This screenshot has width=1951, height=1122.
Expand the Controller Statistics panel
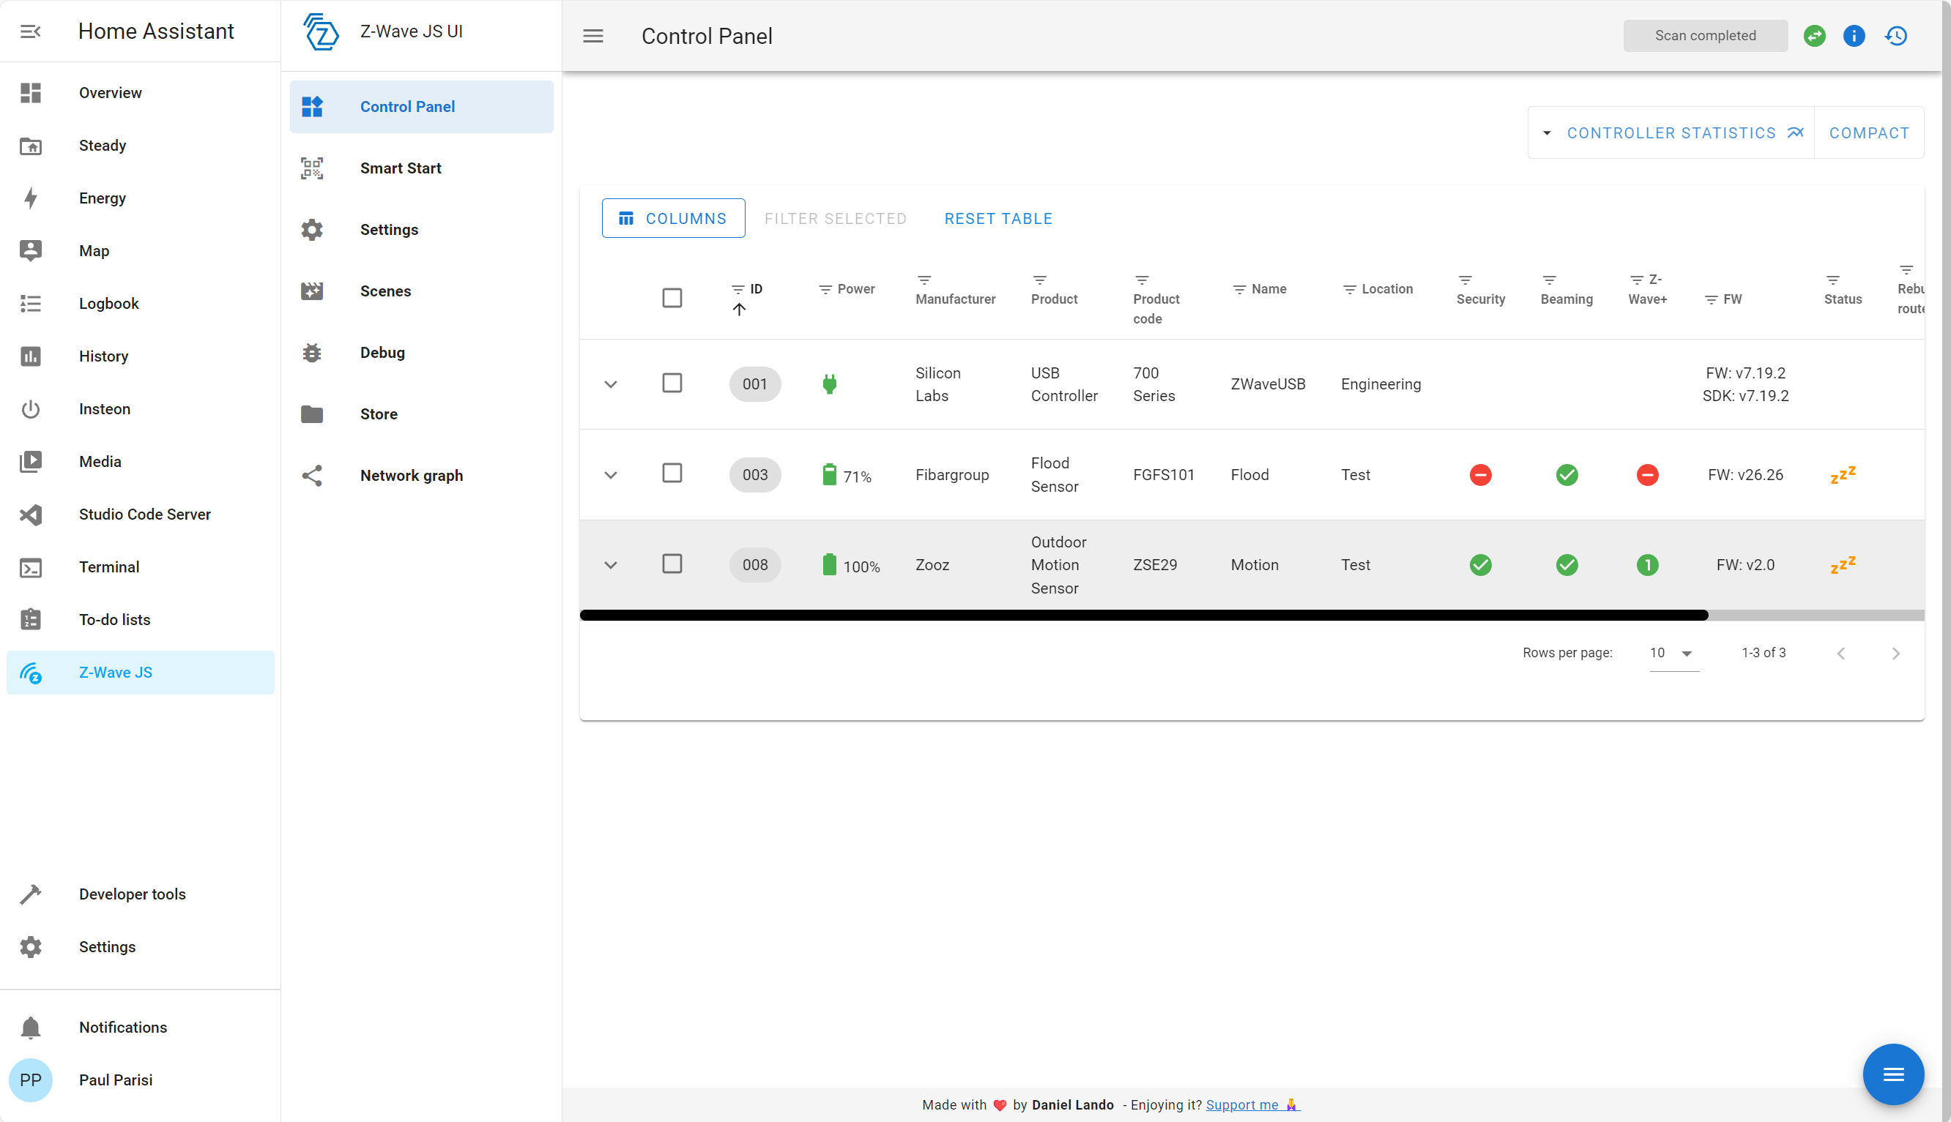point(1671,133)
